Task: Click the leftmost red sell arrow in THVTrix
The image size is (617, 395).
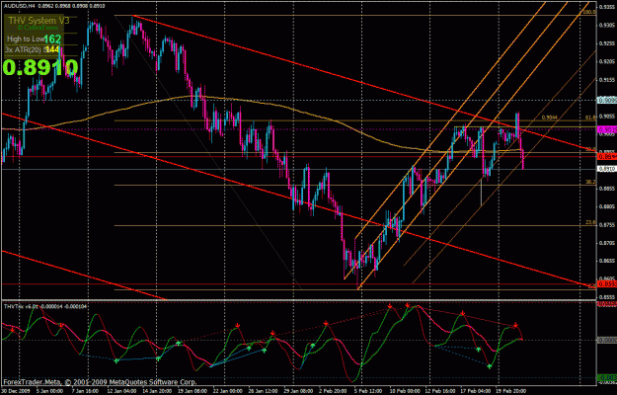Action: (12, 330)
